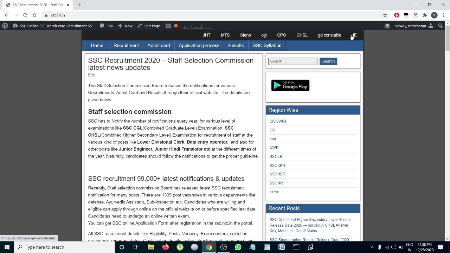Open the red Opera-style extension icon
Image resolution: width=450 pixels, height=253 pixels.
[397, 15]
